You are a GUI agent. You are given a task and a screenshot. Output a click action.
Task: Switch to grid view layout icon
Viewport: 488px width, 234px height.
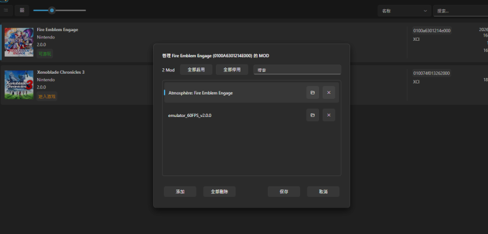pos(22,10)
